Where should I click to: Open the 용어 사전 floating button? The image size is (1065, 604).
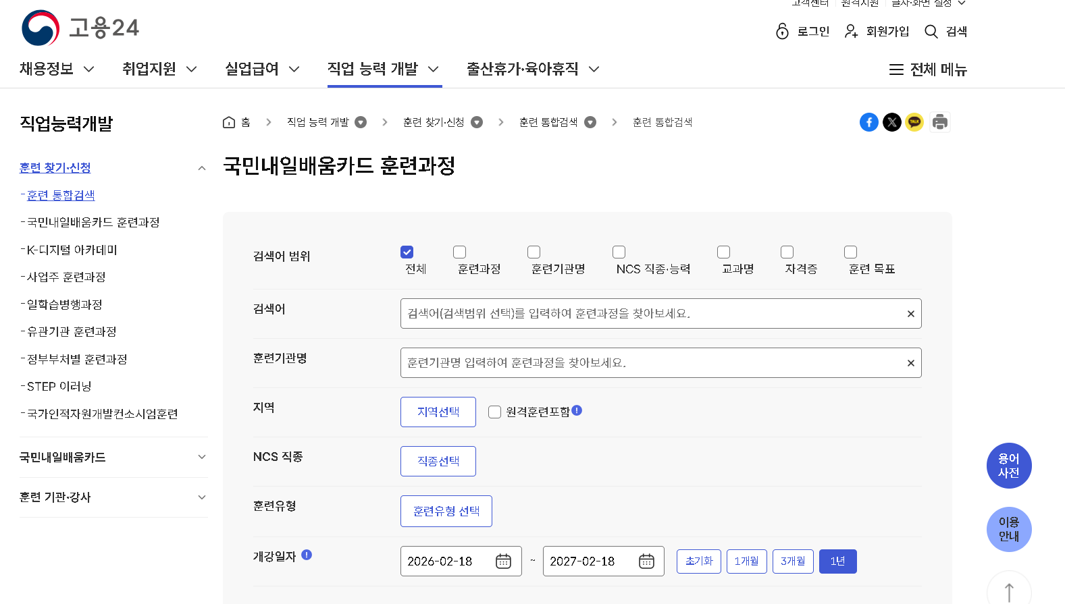pos(1009,466)
